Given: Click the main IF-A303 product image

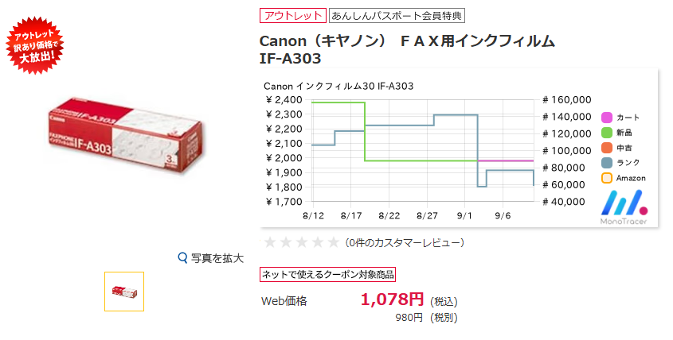Looking at the screenshot, I should 125,135.
